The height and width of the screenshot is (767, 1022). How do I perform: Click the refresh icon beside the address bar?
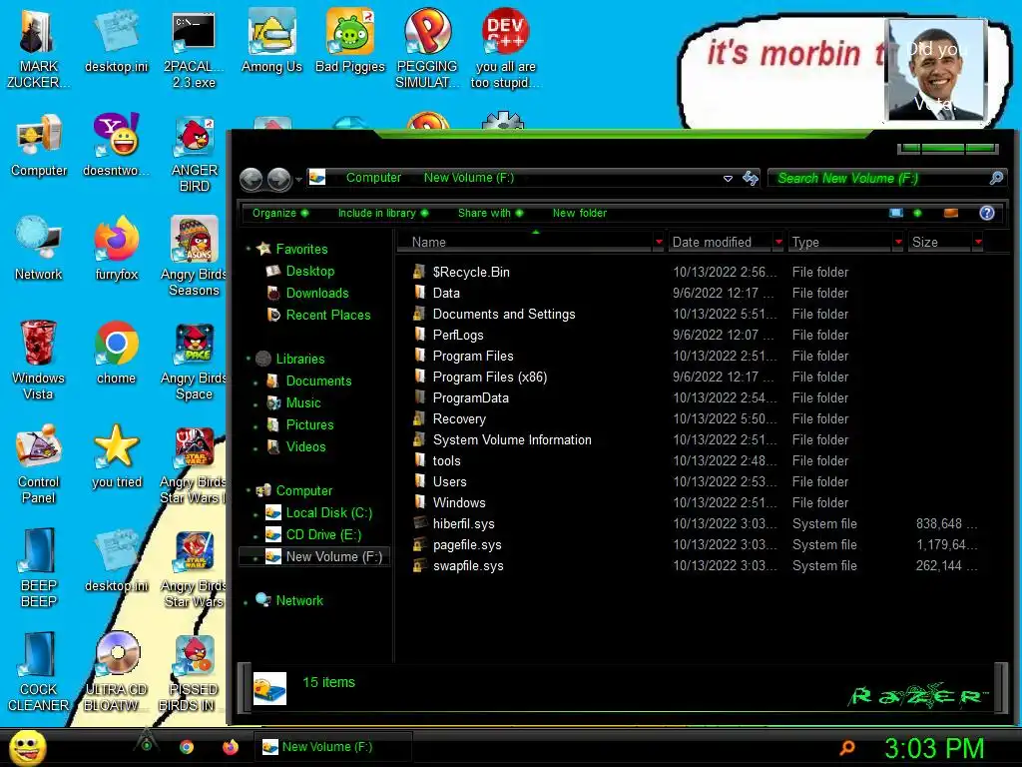point(751,178)
